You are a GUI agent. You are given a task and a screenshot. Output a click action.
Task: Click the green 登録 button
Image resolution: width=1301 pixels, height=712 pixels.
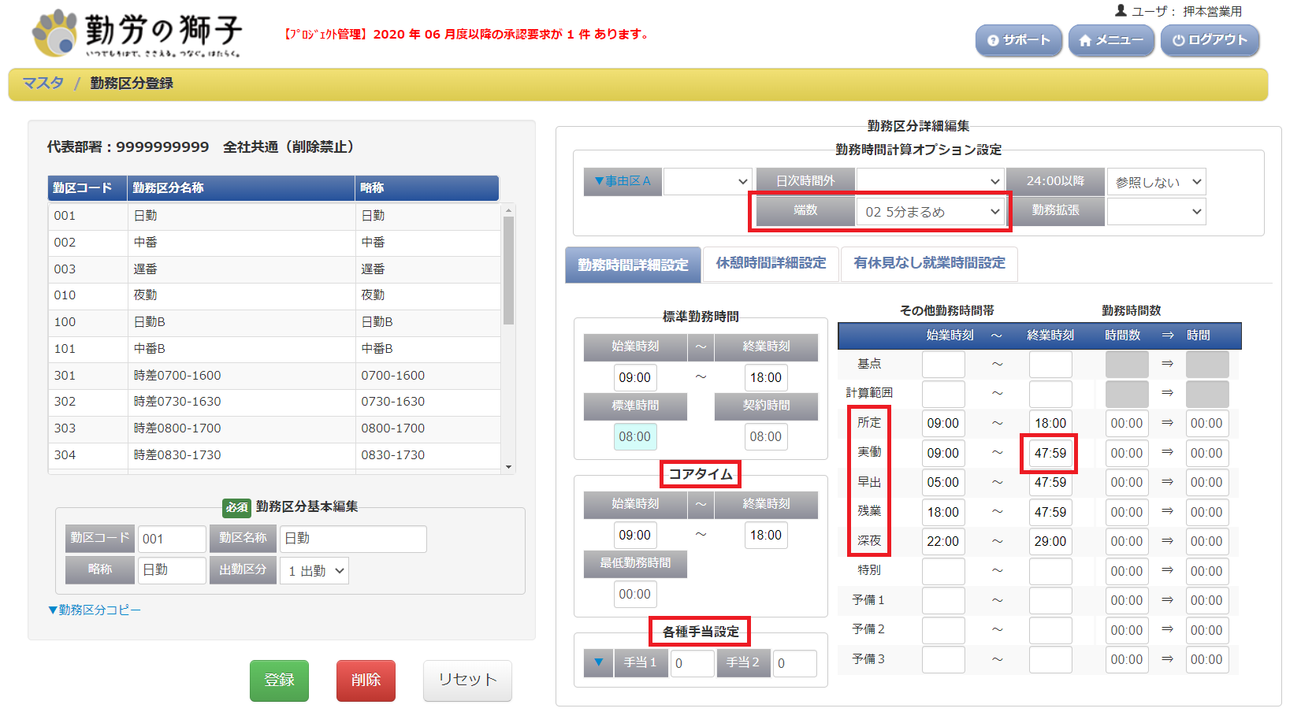(279, 680)
